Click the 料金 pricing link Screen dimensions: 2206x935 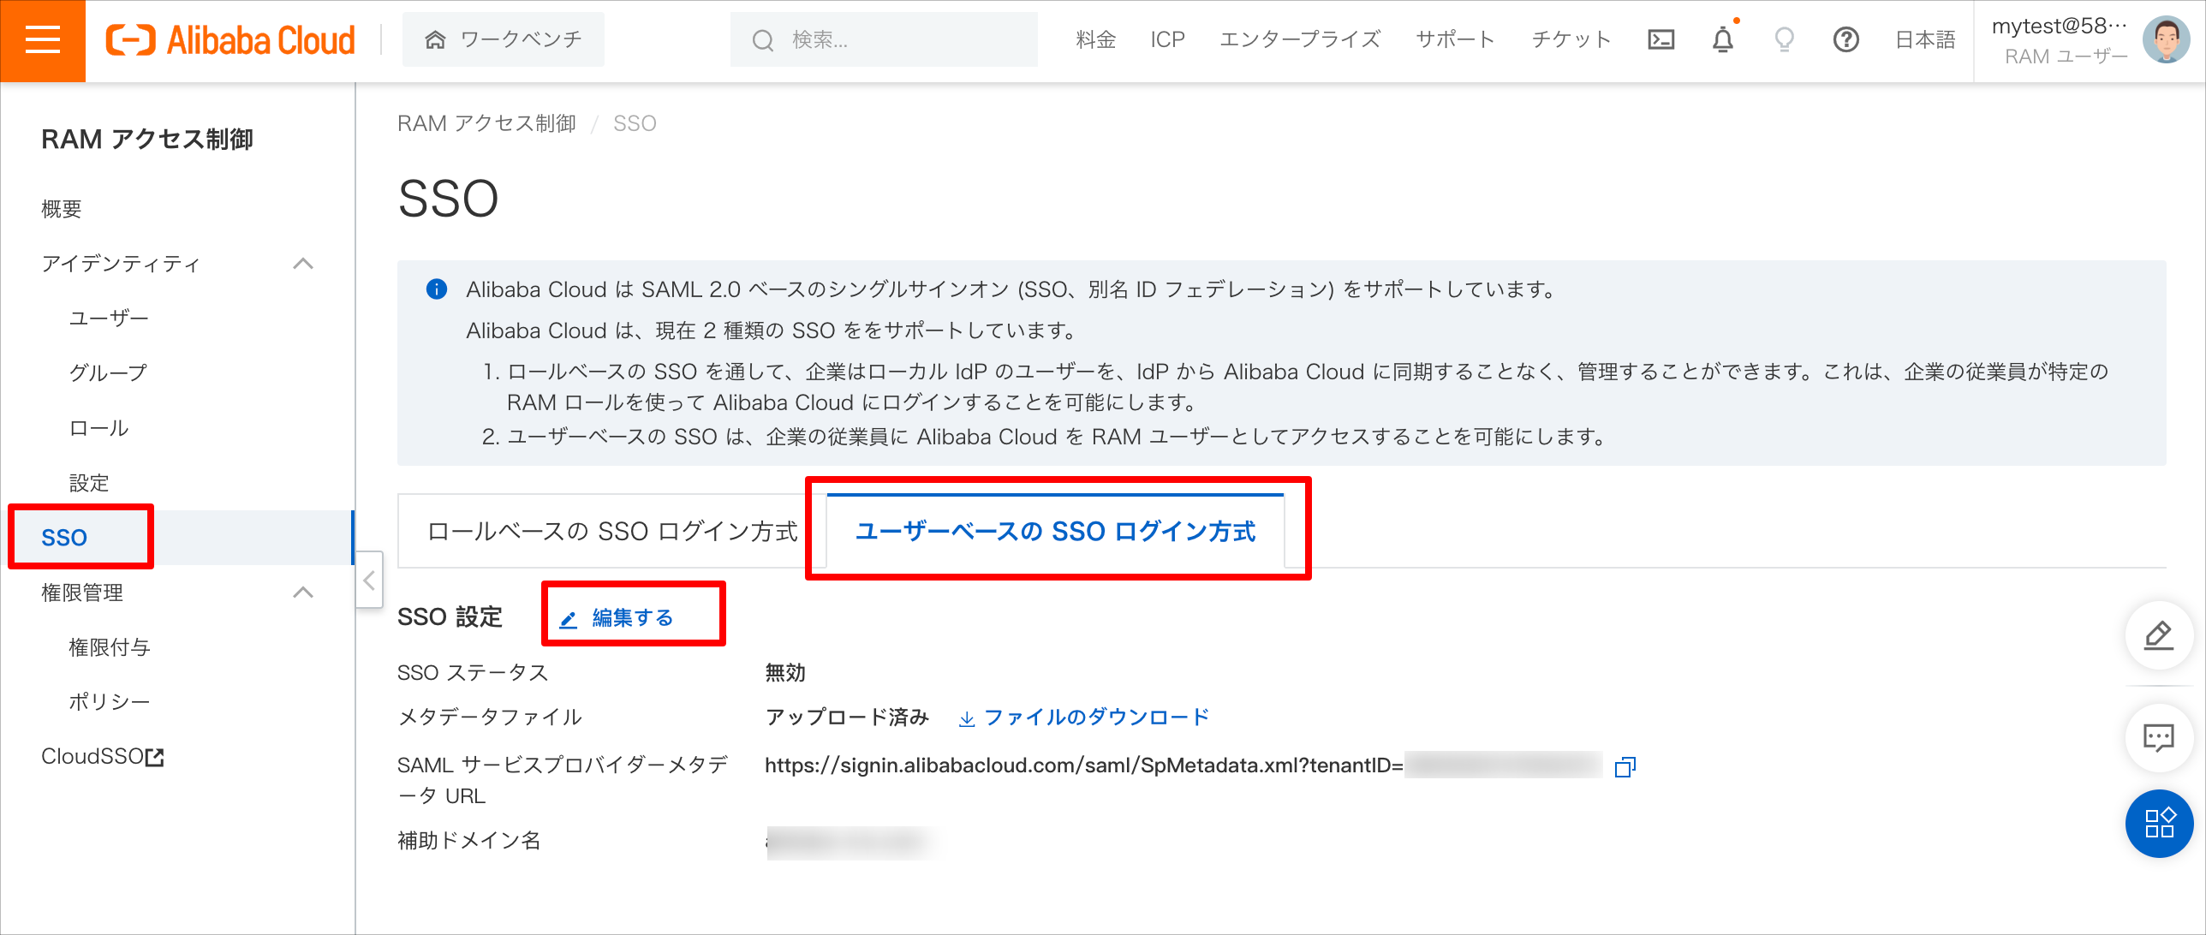click(1095, 39)
